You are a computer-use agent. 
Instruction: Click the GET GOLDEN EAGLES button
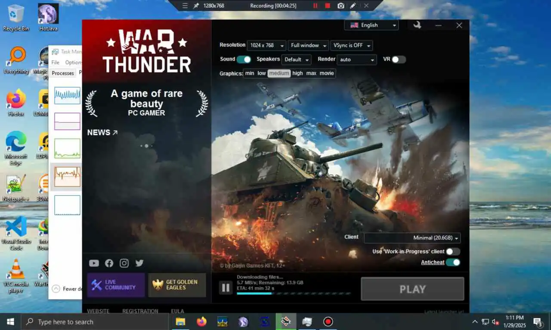[x=177, y=285]
